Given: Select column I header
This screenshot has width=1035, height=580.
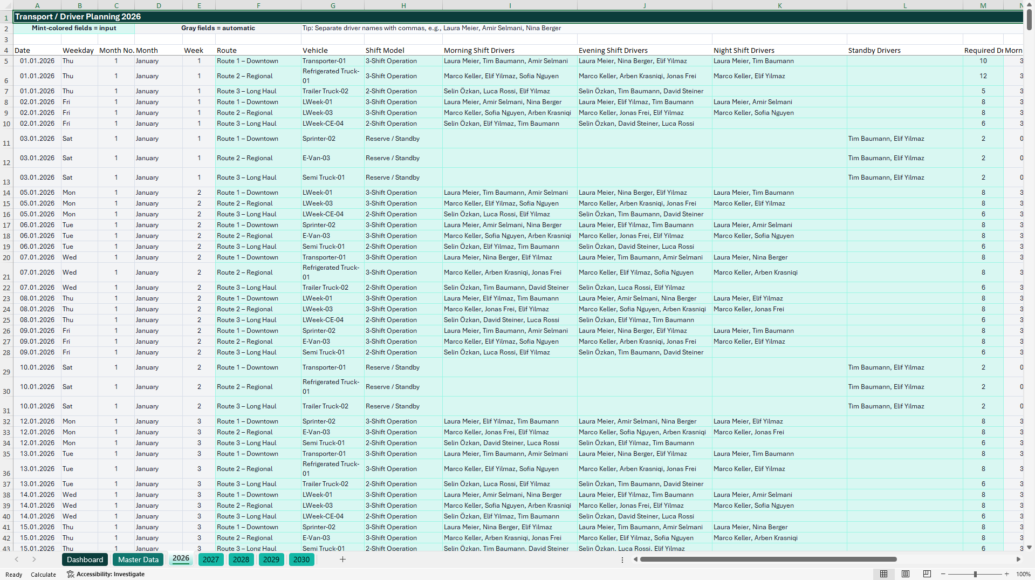Looking at the screenshot, I should tap(510, 5).
